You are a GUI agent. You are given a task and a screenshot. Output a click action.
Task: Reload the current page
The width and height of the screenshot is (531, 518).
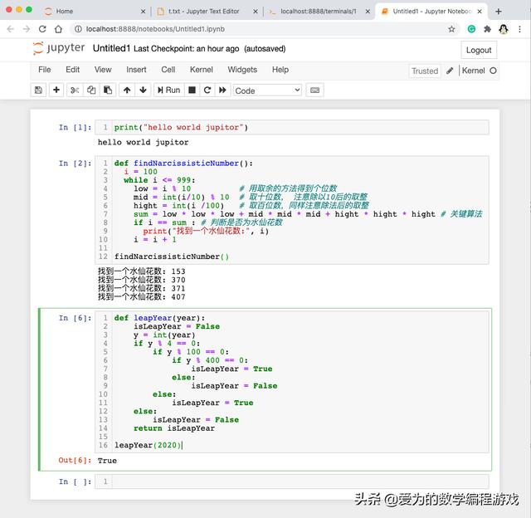[x=42, y=29]
